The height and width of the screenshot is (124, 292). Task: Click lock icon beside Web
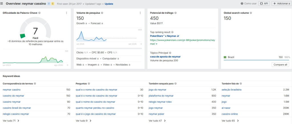pos(83,65)
